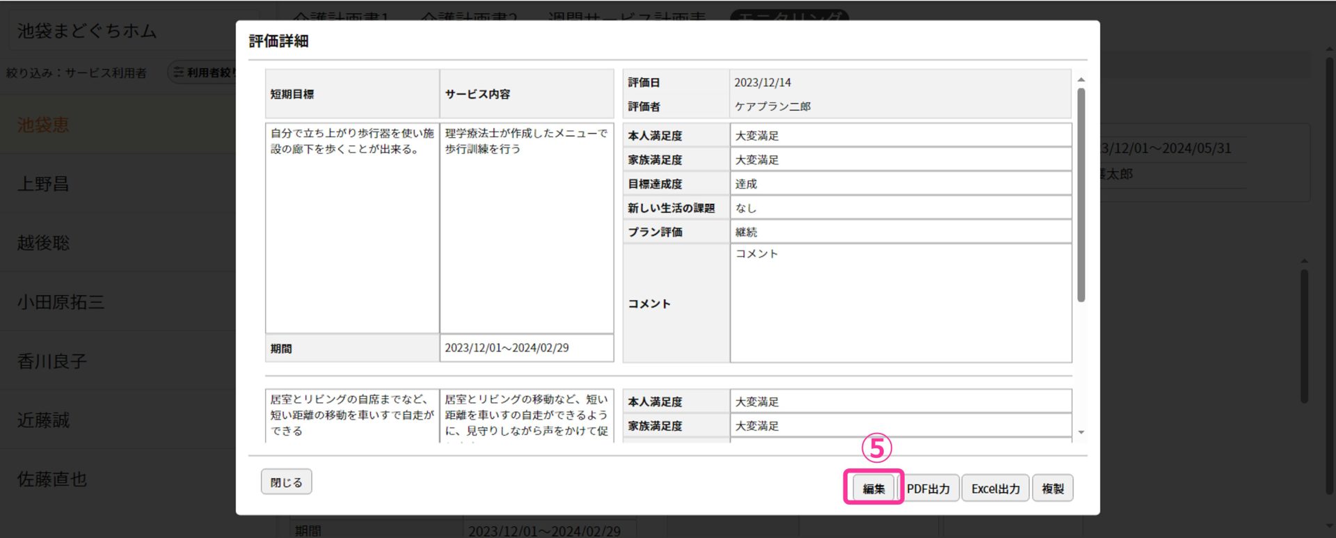Click the 編集 button
The height and width of the screenshot is (538, 1336).
point(873,488)
